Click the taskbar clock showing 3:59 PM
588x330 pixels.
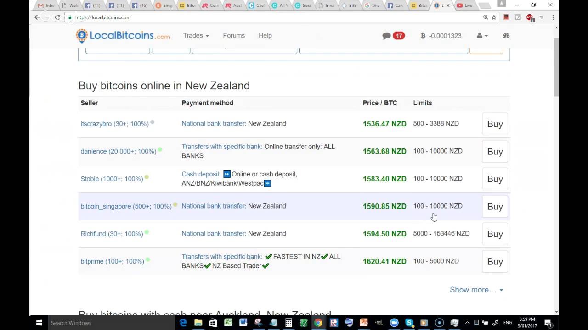527,323
